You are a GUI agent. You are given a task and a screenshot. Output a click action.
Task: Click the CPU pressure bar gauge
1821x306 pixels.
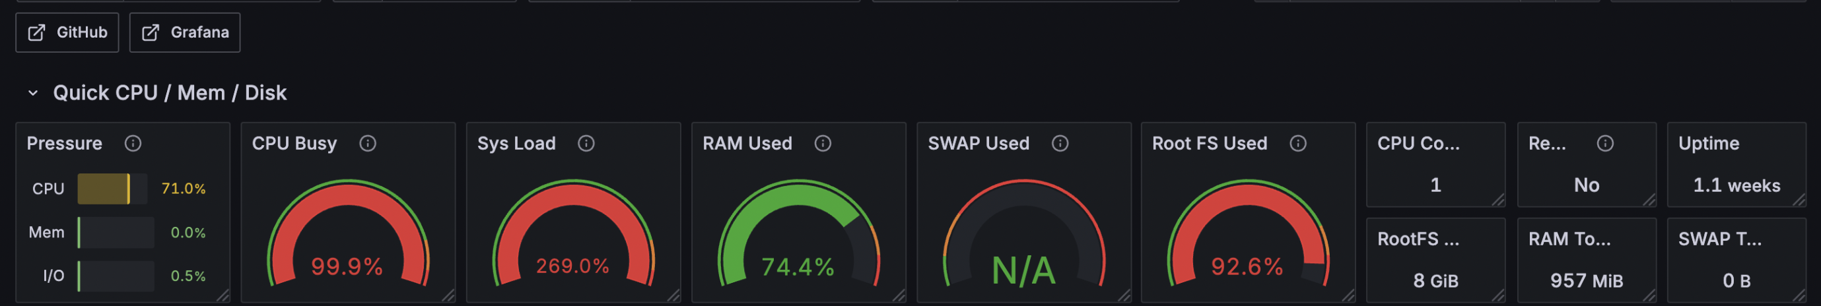click(x=112, y=189)
